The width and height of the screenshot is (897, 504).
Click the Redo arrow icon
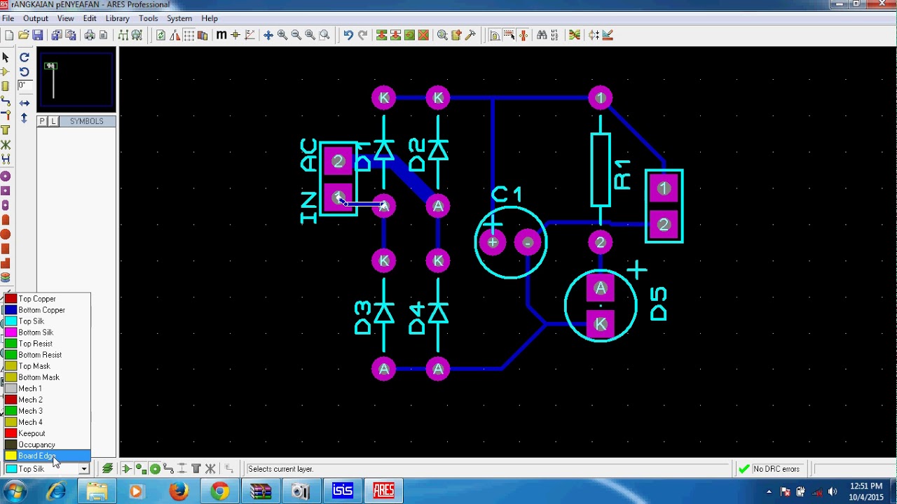click(x=362, y=35)
